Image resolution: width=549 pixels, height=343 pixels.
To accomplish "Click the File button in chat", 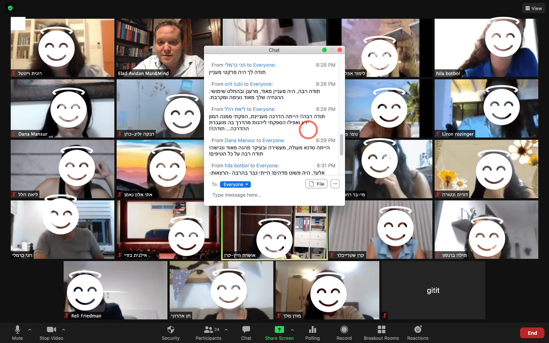I will [316, 184].
